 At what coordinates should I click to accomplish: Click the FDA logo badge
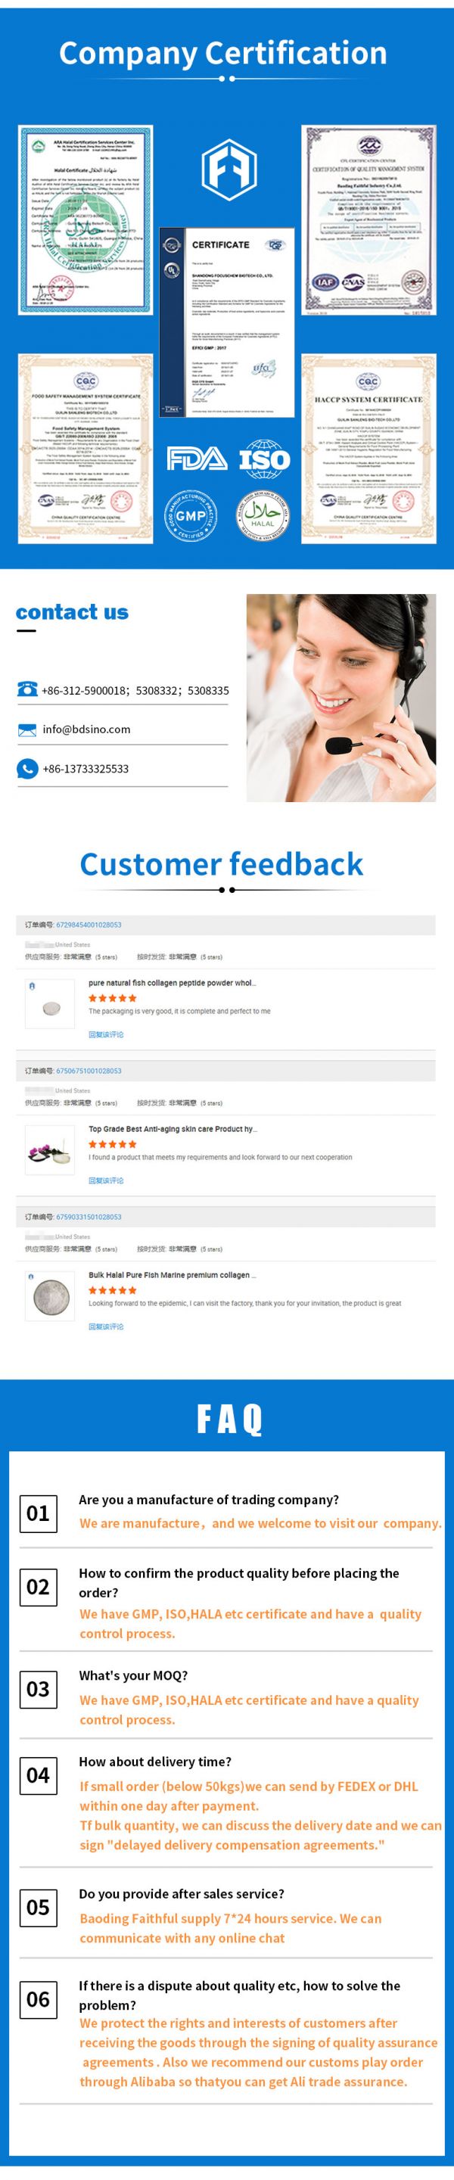tap(197, 459)
